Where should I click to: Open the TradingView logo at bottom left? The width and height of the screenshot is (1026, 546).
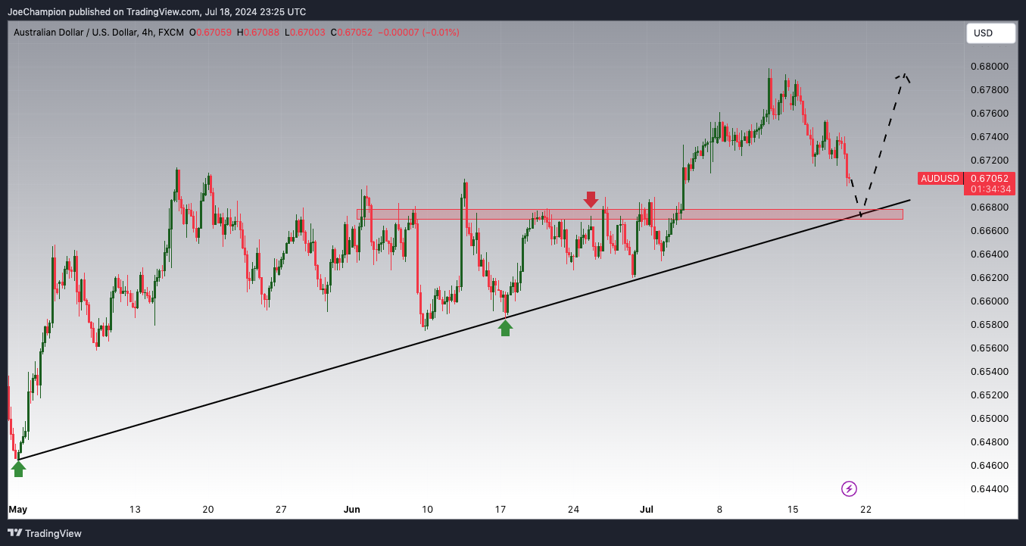pyautogui.click(x=45, y=533)
